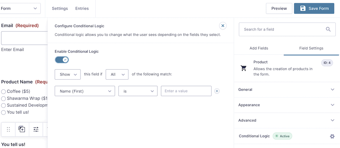Switch to the Add Fields tab

click(x=259, y=48)
